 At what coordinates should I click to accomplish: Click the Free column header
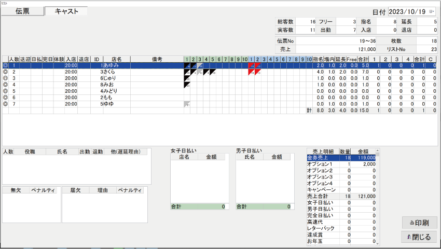352,59
